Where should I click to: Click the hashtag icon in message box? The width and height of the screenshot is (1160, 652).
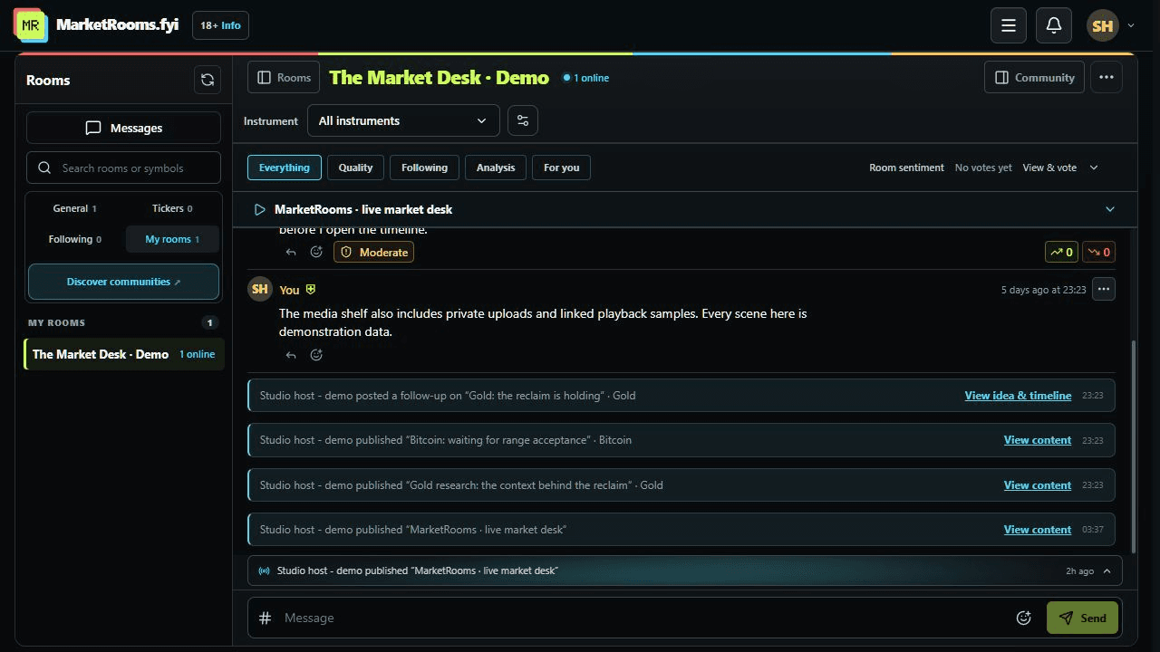pyautogui.click(x=266, y=618)
